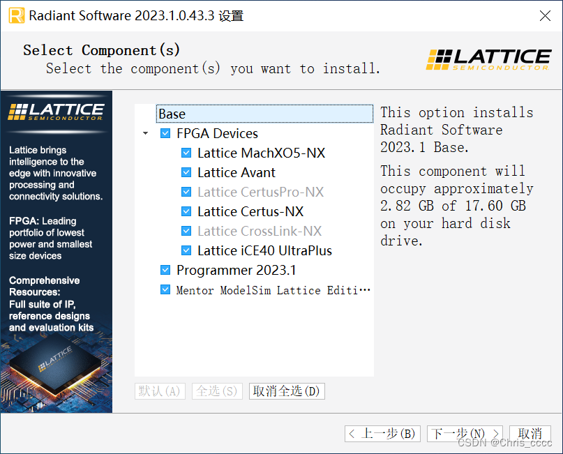
Task: Click 下一步(N) to continue installation
Action: click(465, 433)
